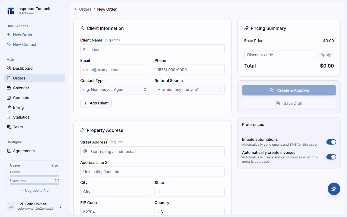
Task: Click the New Order quick action
Action: [35, 35]
